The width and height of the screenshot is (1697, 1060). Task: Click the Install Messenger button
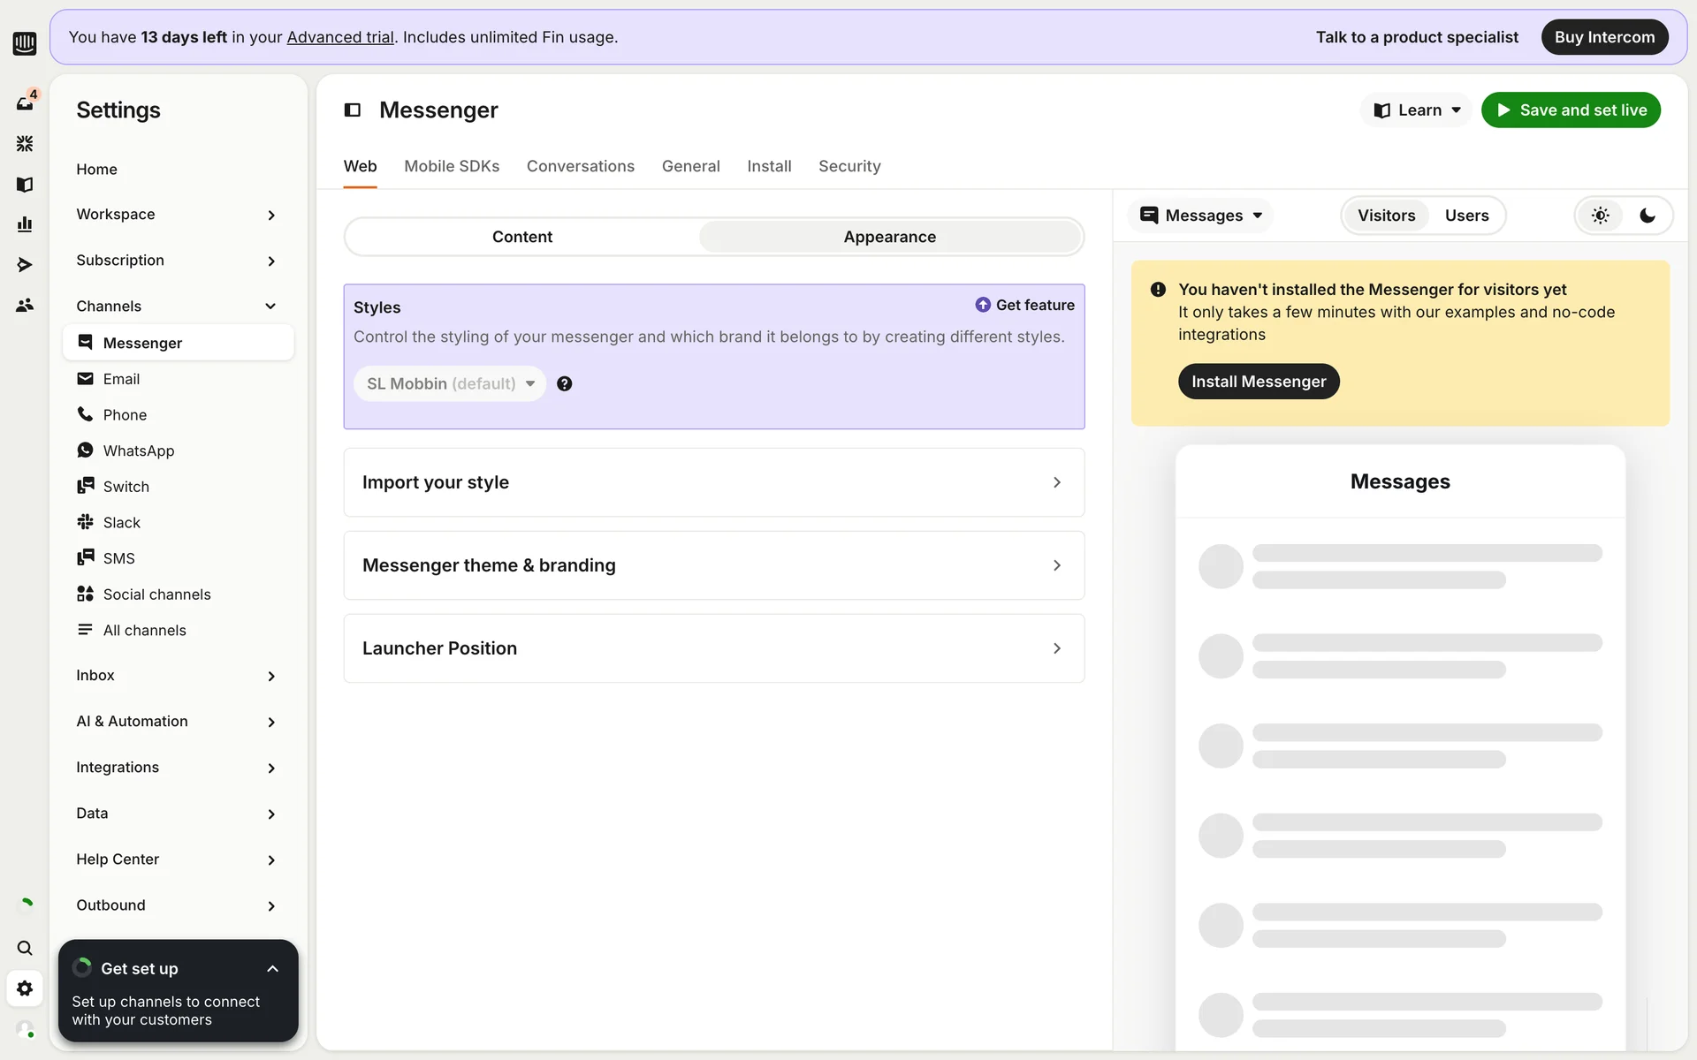point(1258,382)
